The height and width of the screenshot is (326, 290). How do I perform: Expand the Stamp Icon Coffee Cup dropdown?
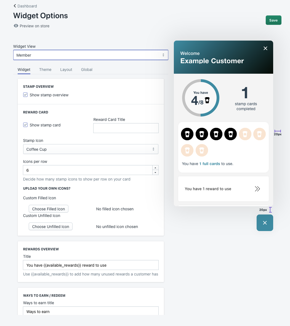point(91,149)
